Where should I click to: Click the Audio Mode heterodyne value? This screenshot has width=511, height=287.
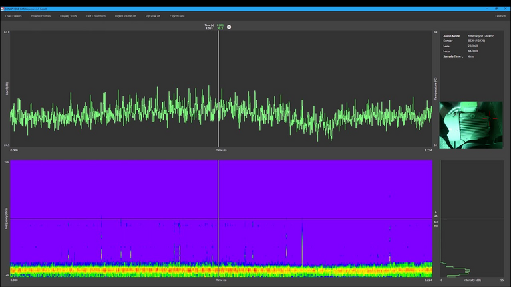click(482, 36)
